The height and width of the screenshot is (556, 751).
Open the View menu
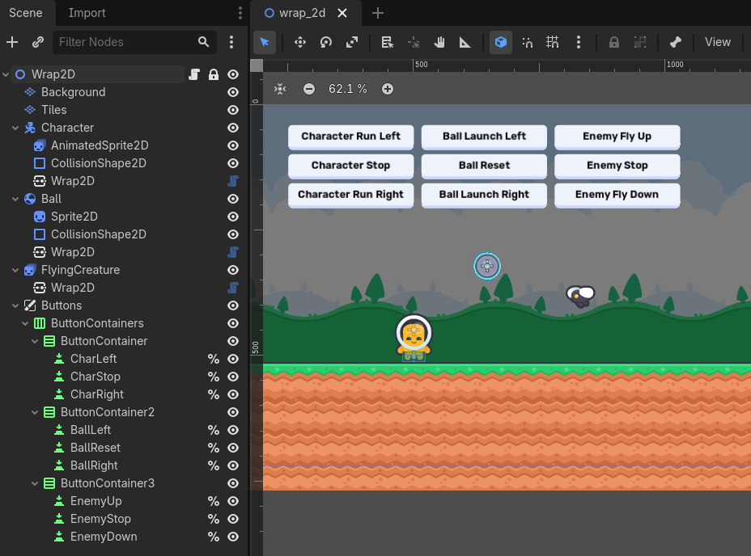[x=717, y=42]
